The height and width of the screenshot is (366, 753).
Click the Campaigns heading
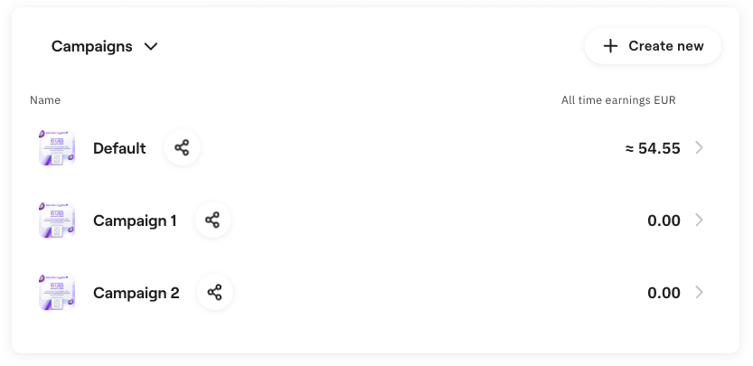tap(91, 47)
